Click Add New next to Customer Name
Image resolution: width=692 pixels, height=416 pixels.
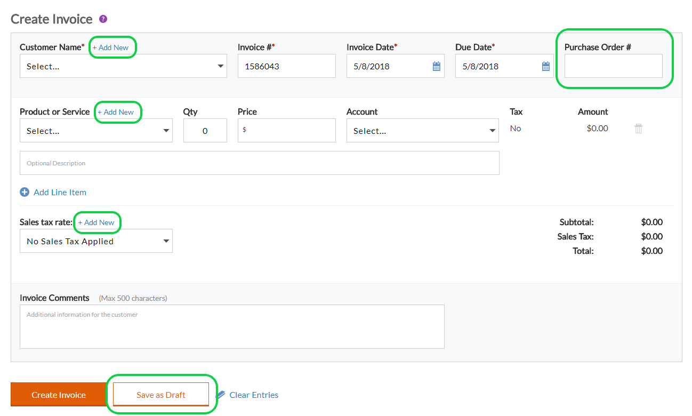tap(110, 47)
